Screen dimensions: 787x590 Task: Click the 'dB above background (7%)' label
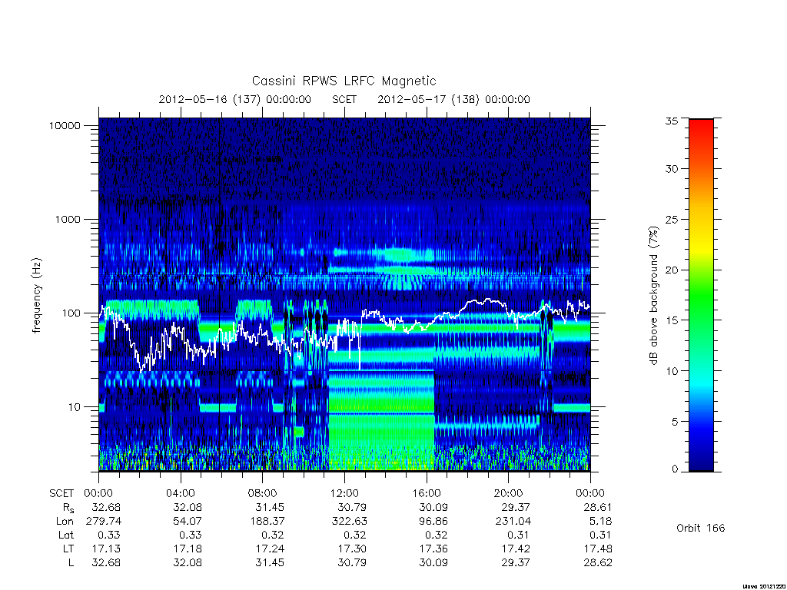coord(653,296)
